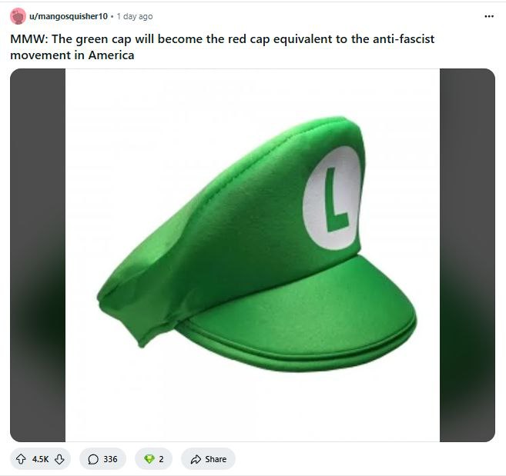
Task: Click the dark blurred left image margin
Action: pyautogui.click(x=38, y=255)
